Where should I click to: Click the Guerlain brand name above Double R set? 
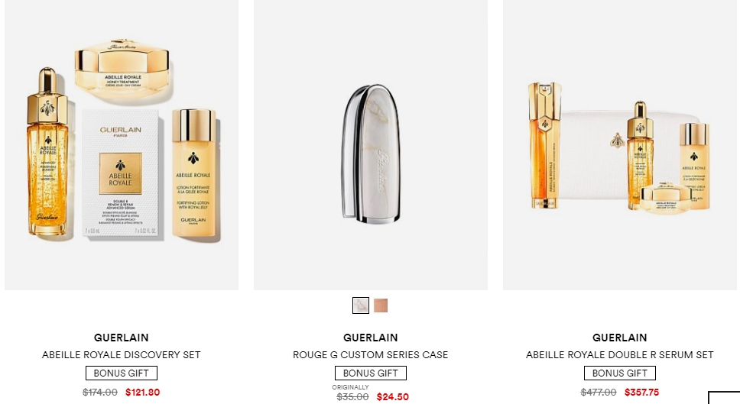click(x=620, y=338)
